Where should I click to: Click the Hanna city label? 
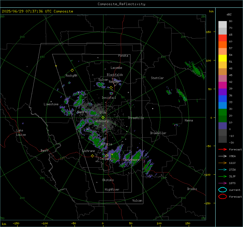pyautogui.click(x=189, y=120)
